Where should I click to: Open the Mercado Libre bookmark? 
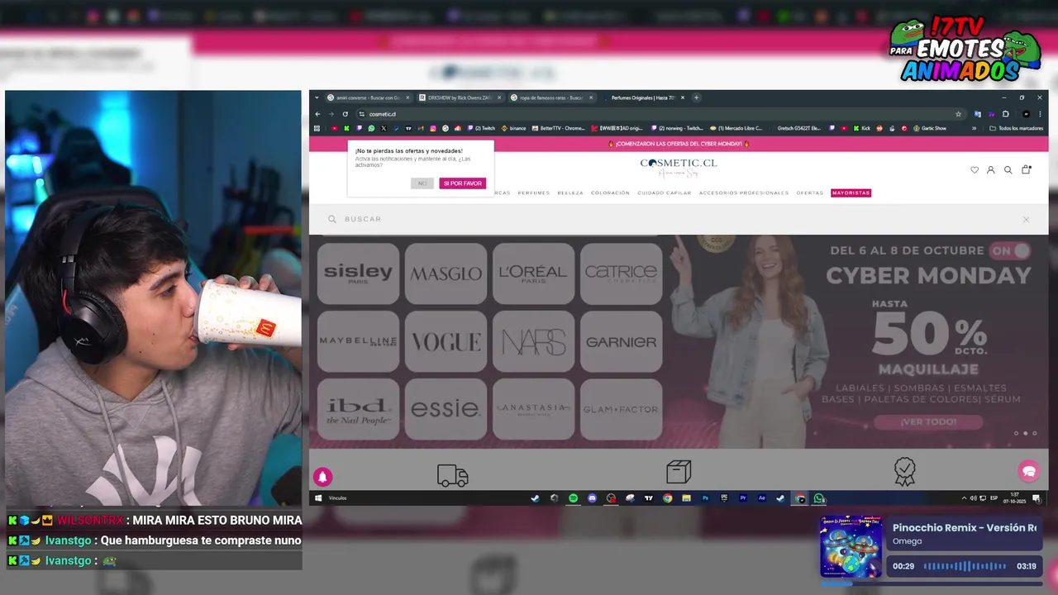[736, 128]
